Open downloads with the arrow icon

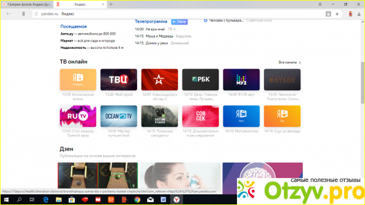pyautogui.click(x=359, y=14)
